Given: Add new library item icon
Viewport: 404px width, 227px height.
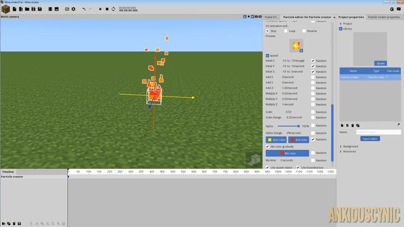Looking at the screenshot, I should (x=342, y=125).
